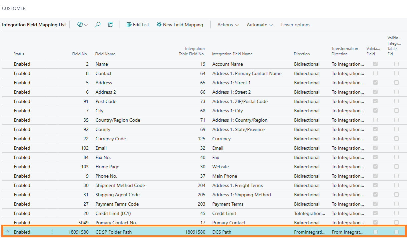
Task: Toggle Validate Integration Table Fld for DCS Path row
Action: pyautogui.click(x=396, y=232)
